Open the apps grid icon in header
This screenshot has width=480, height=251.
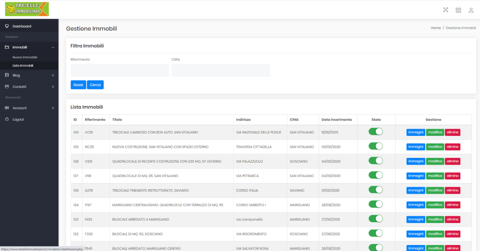[x=458, y=10]
